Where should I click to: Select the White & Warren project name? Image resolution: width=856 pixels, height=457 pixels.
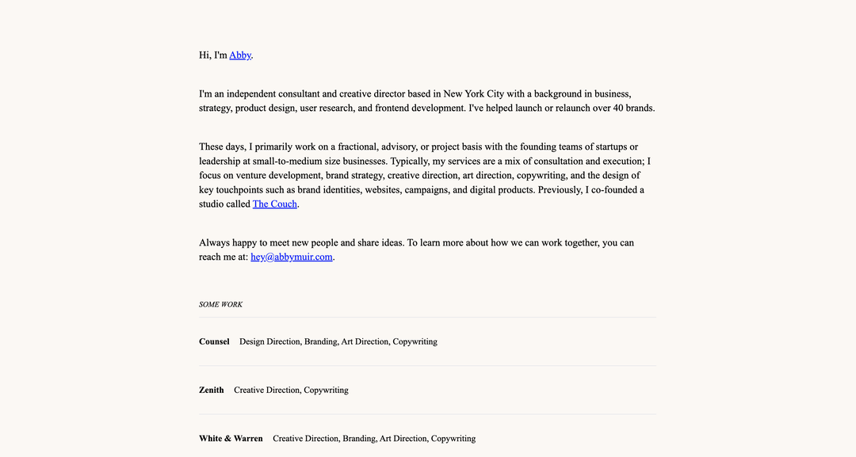[x=231, y=439]
